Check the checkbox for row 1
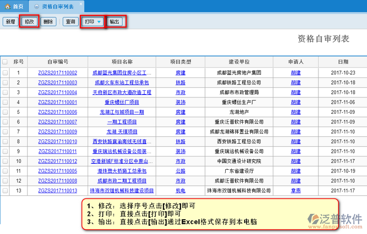Image resolution: width=367 pixels, height=234 pixels. click(x=5, y=72)
